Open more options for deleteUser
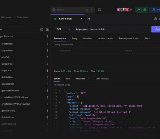 coord(47,77)
